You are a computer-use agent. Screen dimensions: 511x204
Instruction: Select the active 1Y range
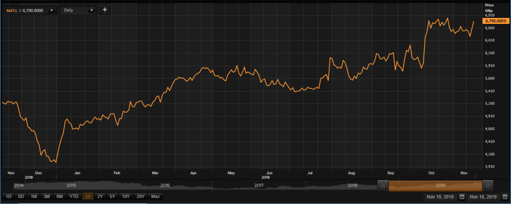(x=88, y=197)
